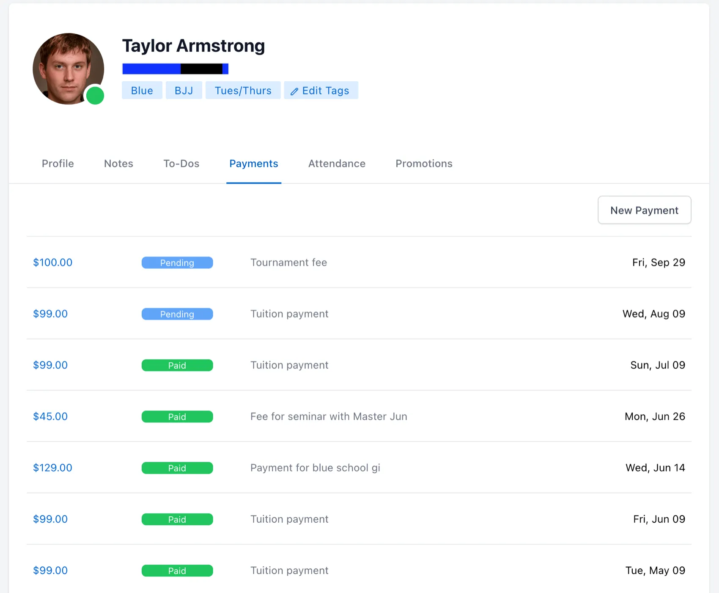The height and width of the screenshot is (593, 719).
Task: Select the Blue belt tag
Action: (x=142, y=90)
